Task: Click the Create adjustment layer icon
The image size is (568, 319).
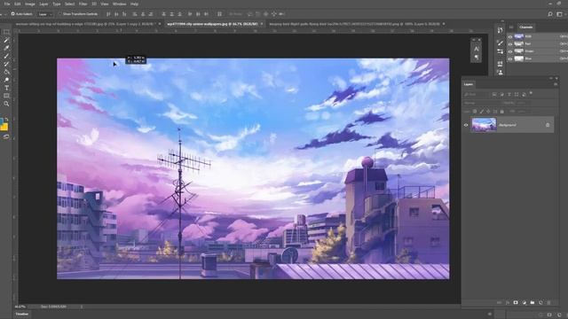Action: [x=524, y=302]
